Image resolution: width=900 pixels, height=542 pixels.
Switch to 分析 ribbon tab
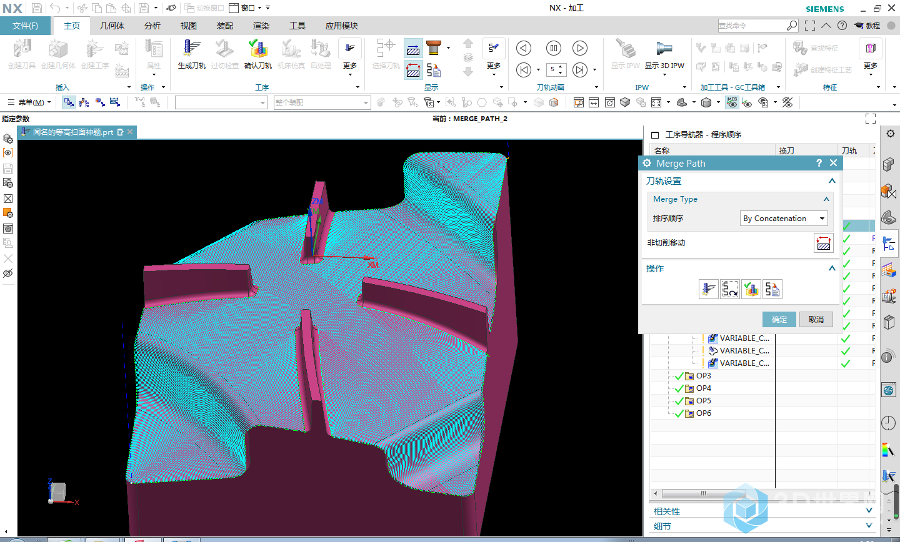(x=152, y=26)
